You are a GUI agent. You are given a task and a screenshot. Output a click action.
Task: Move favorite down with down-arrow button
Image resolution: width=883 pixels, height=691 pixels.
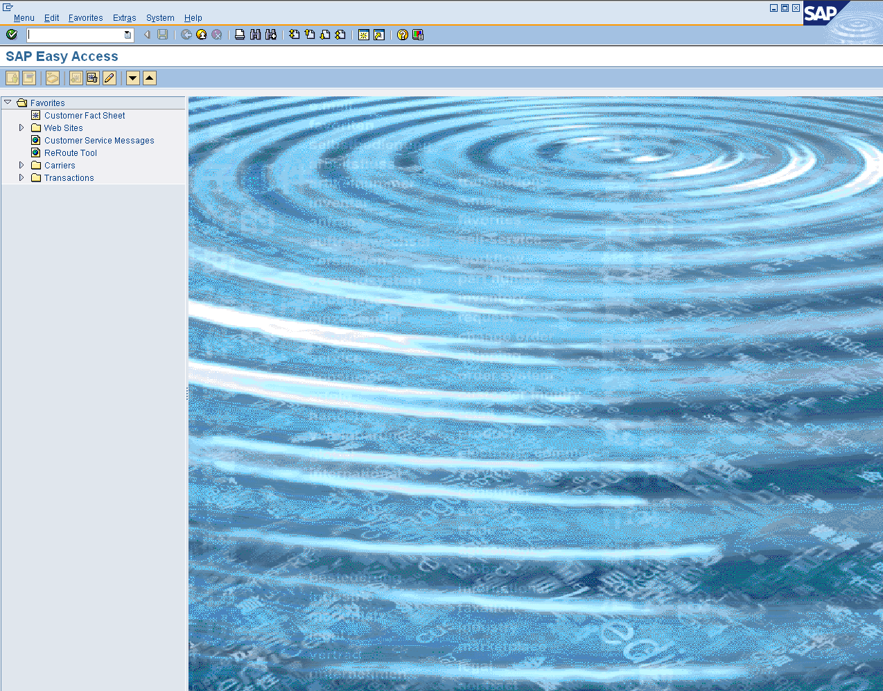[133, 78]
